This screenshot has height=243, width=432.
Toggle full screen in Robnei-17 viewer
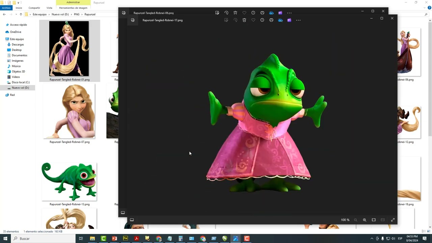[x=393, y=220]
